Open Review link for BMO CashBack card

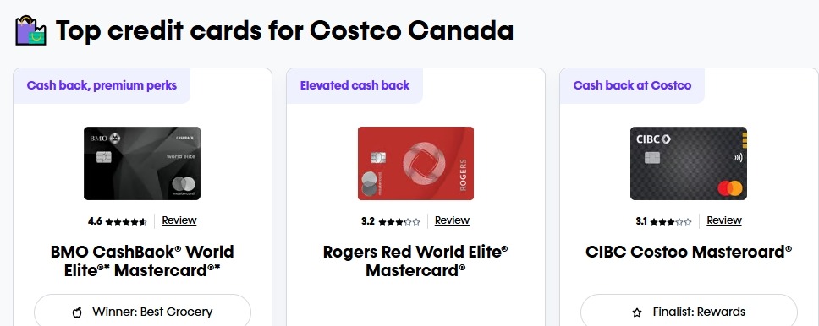(x=179, y=220)
